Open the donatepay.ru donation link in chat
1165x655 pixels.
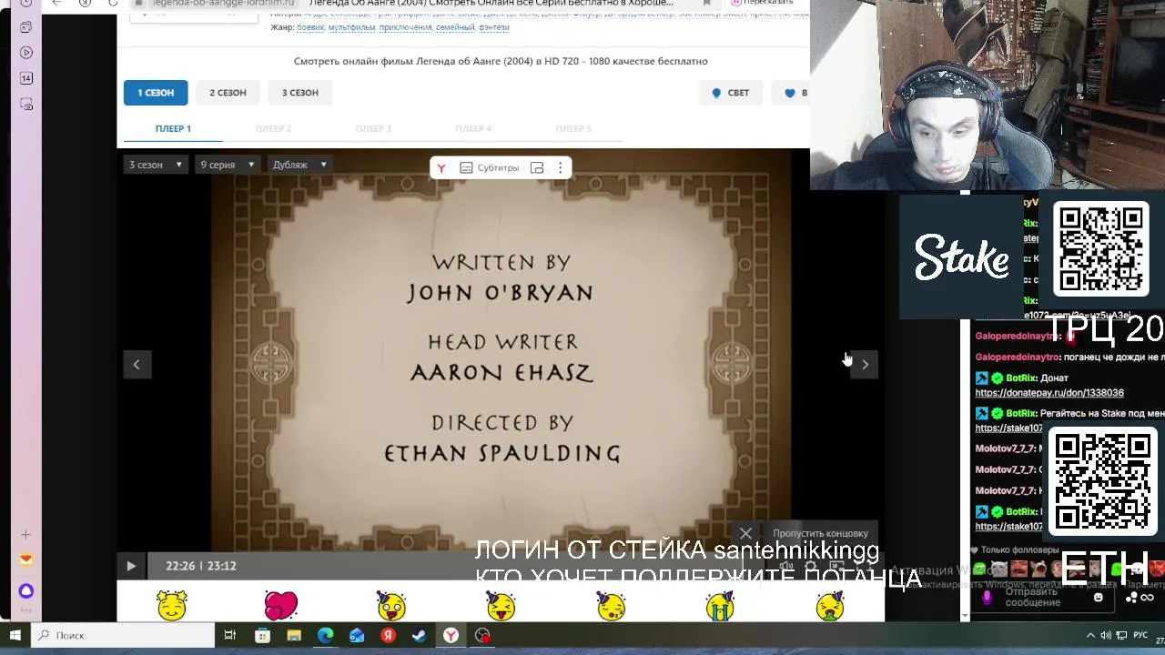[x=1049, y=393]
